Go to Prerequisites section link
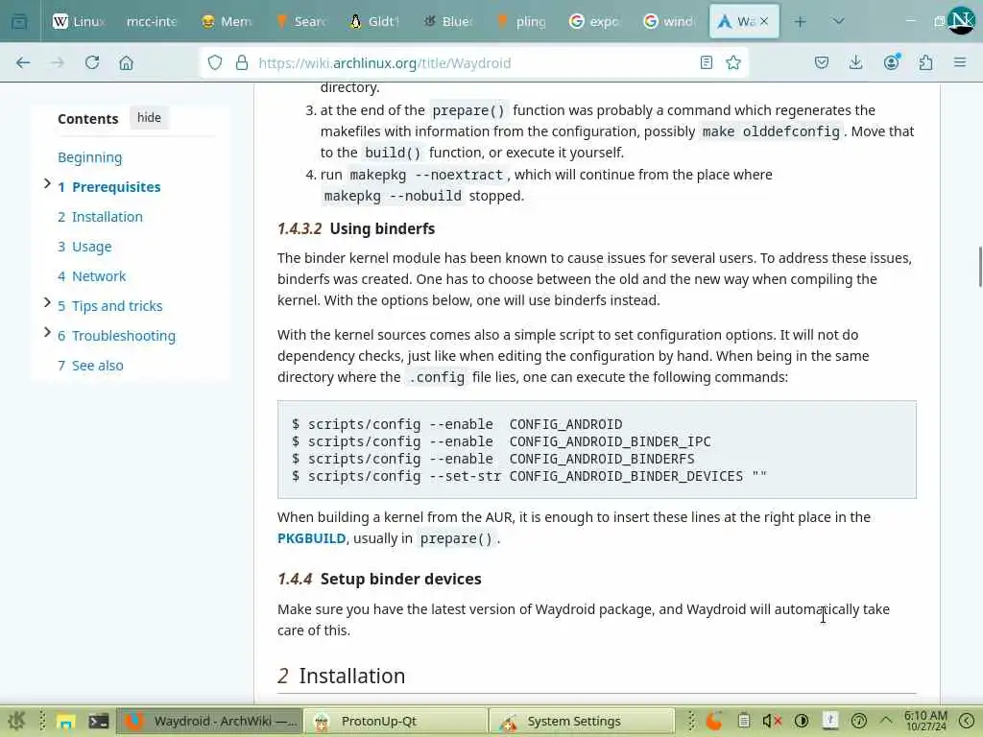Viewport: 983px width, 737px height. click(x=109, y=187)
